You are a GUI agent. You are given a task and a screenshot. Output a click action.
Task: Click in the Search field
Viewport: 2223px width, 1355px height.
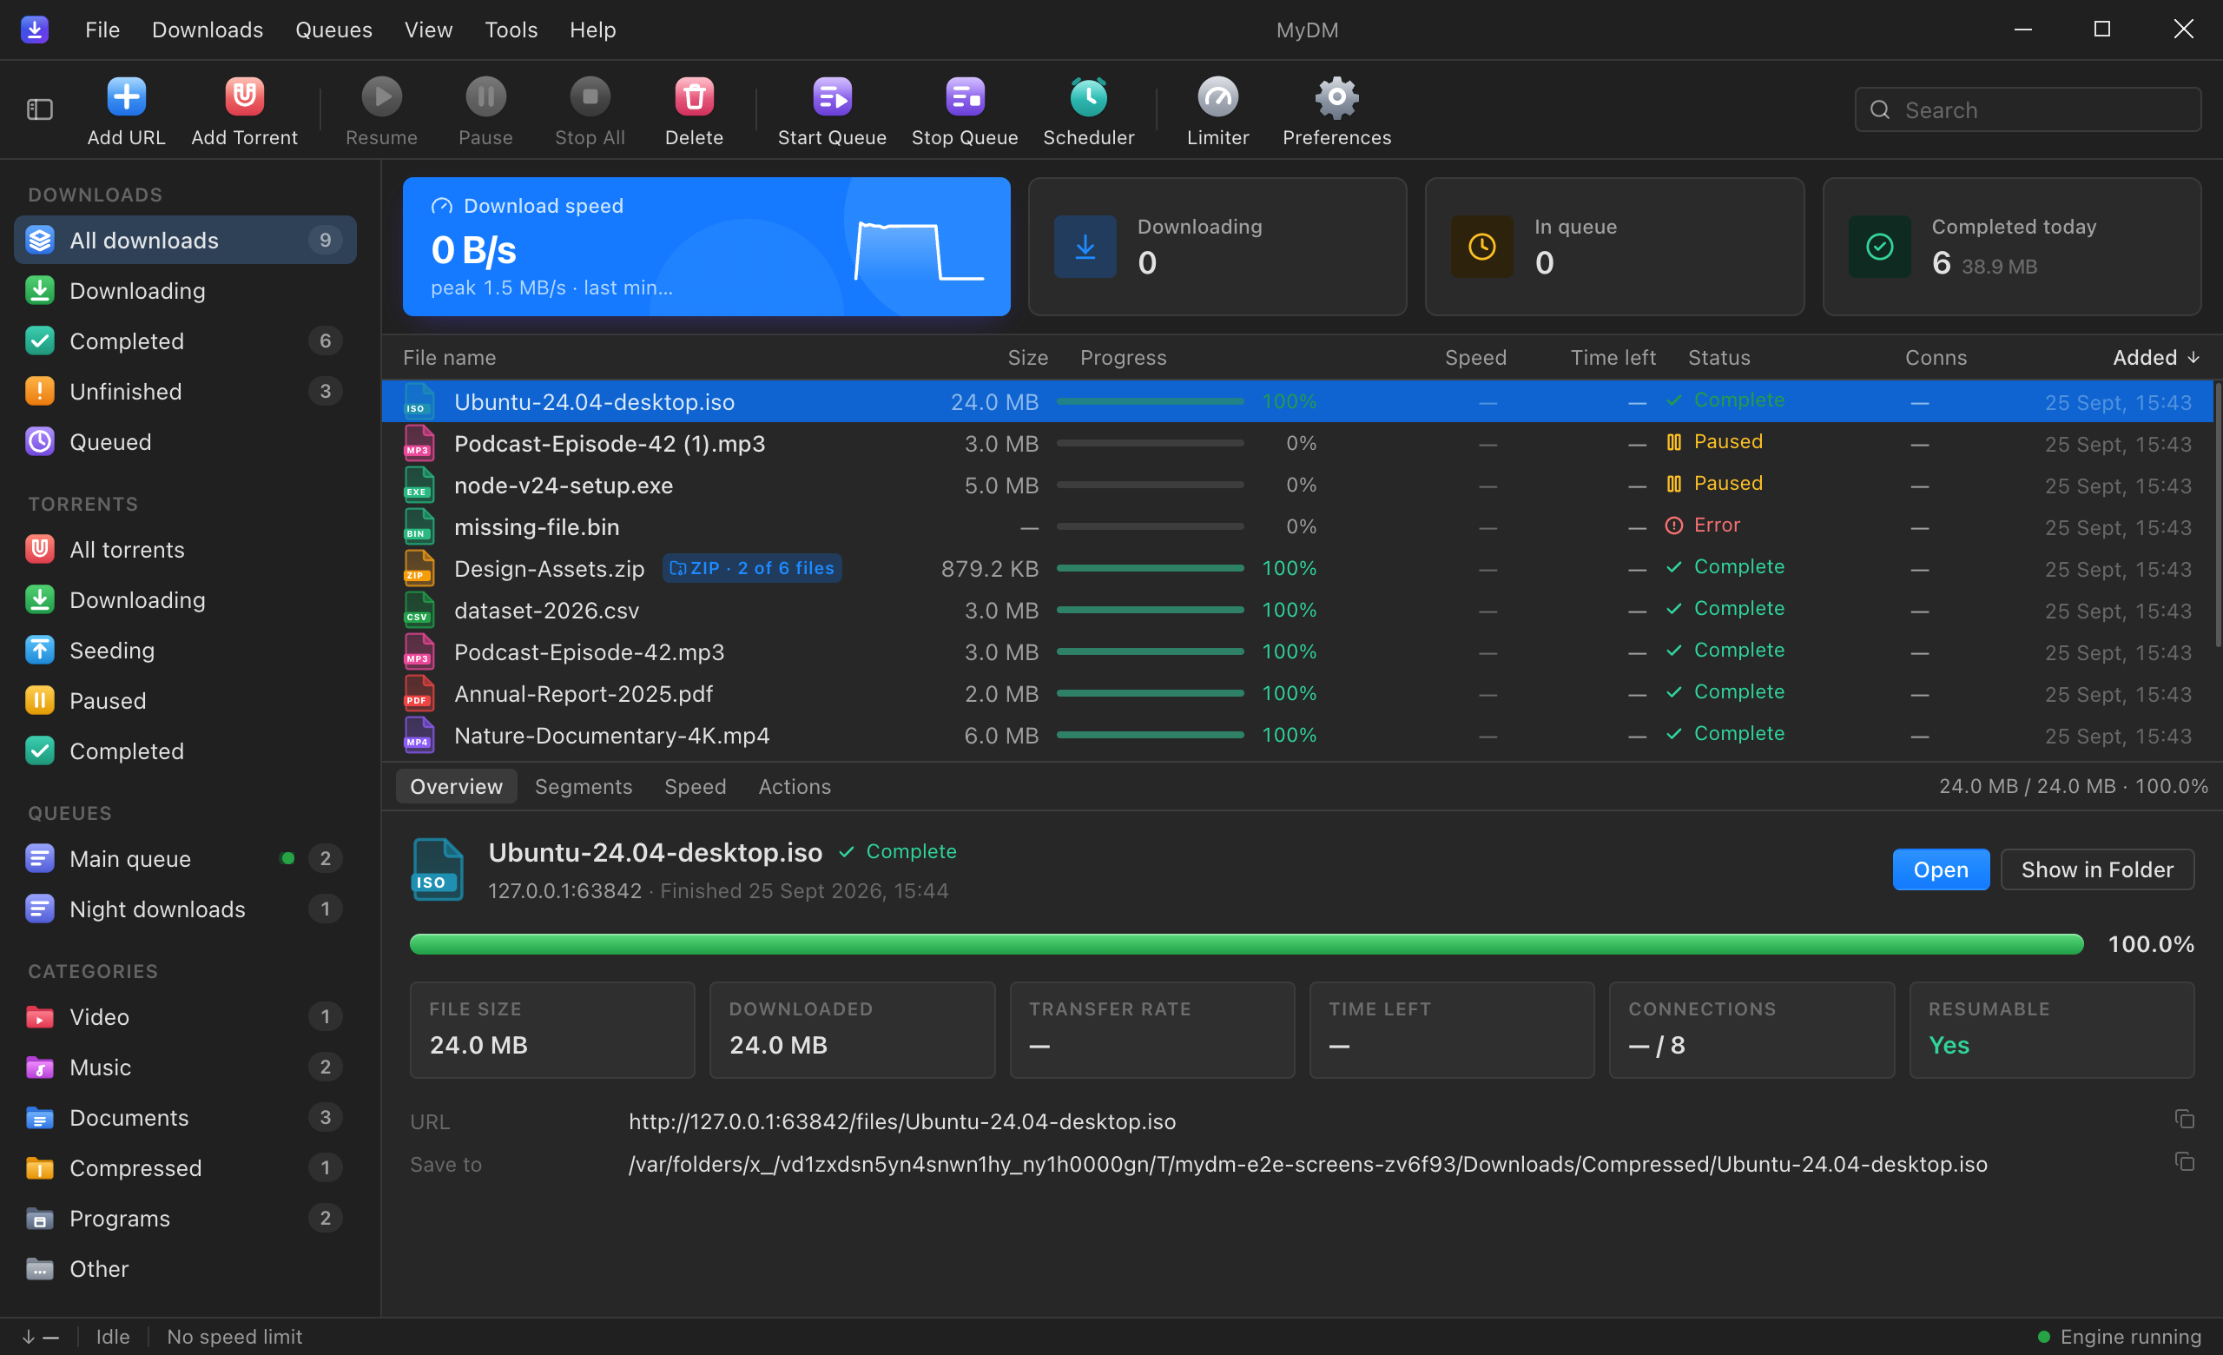[2028, 110]
